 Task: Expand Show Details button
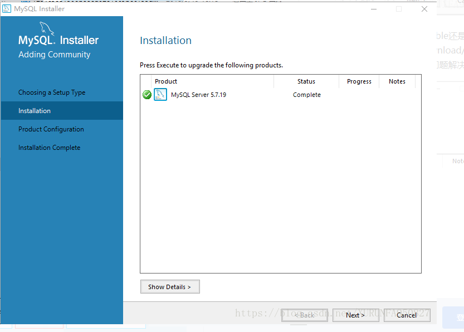pos(170,287)
